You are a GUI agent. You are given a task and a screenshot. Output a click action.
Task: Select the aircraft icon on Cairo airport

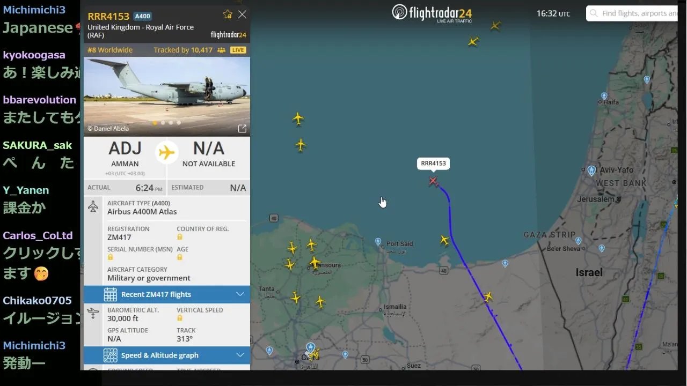(x=315, y=354)
